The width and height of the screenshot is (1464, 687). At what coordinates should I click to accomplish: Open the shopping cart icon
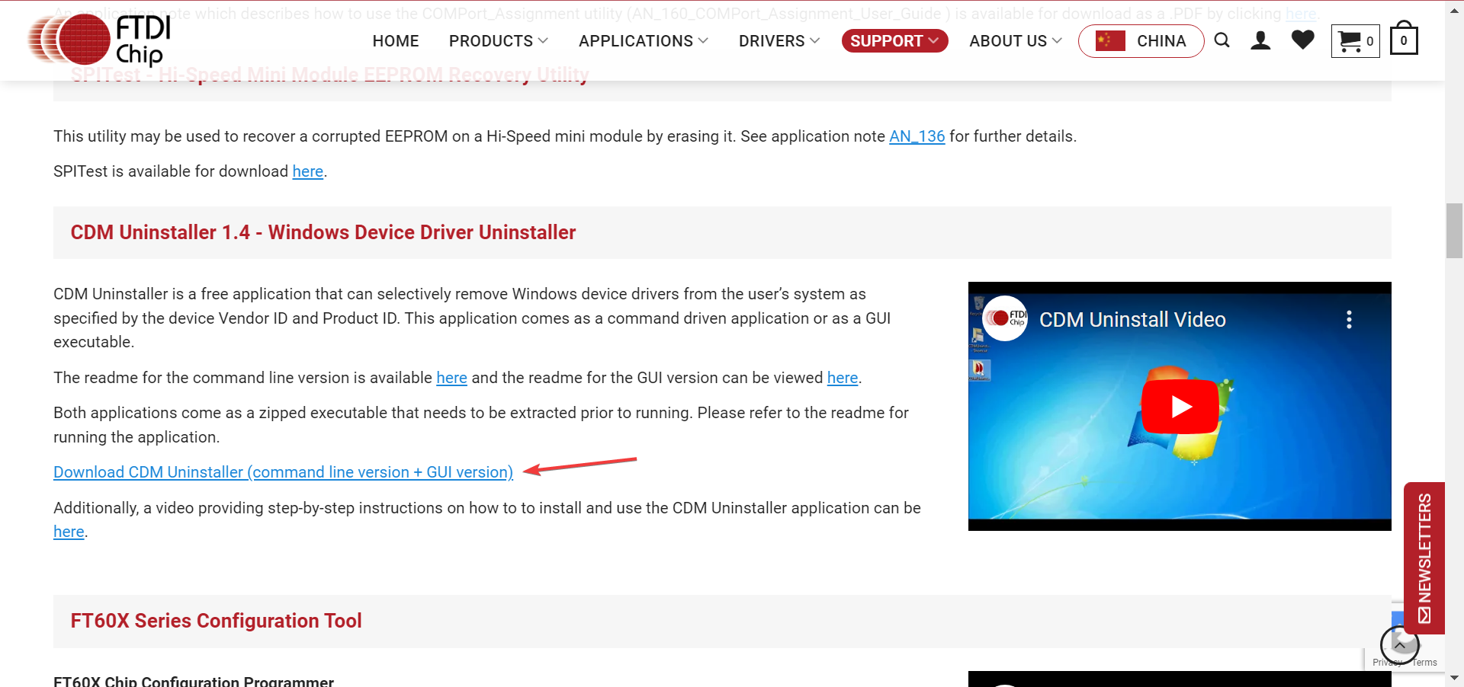point(1355,41)
